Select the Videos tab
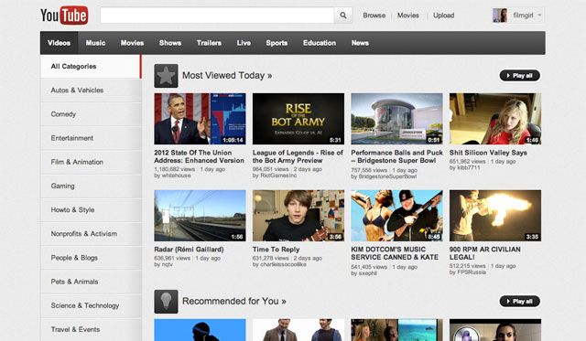Image resolution: width=586 pixels, height=341 pixels. (59, 43)
